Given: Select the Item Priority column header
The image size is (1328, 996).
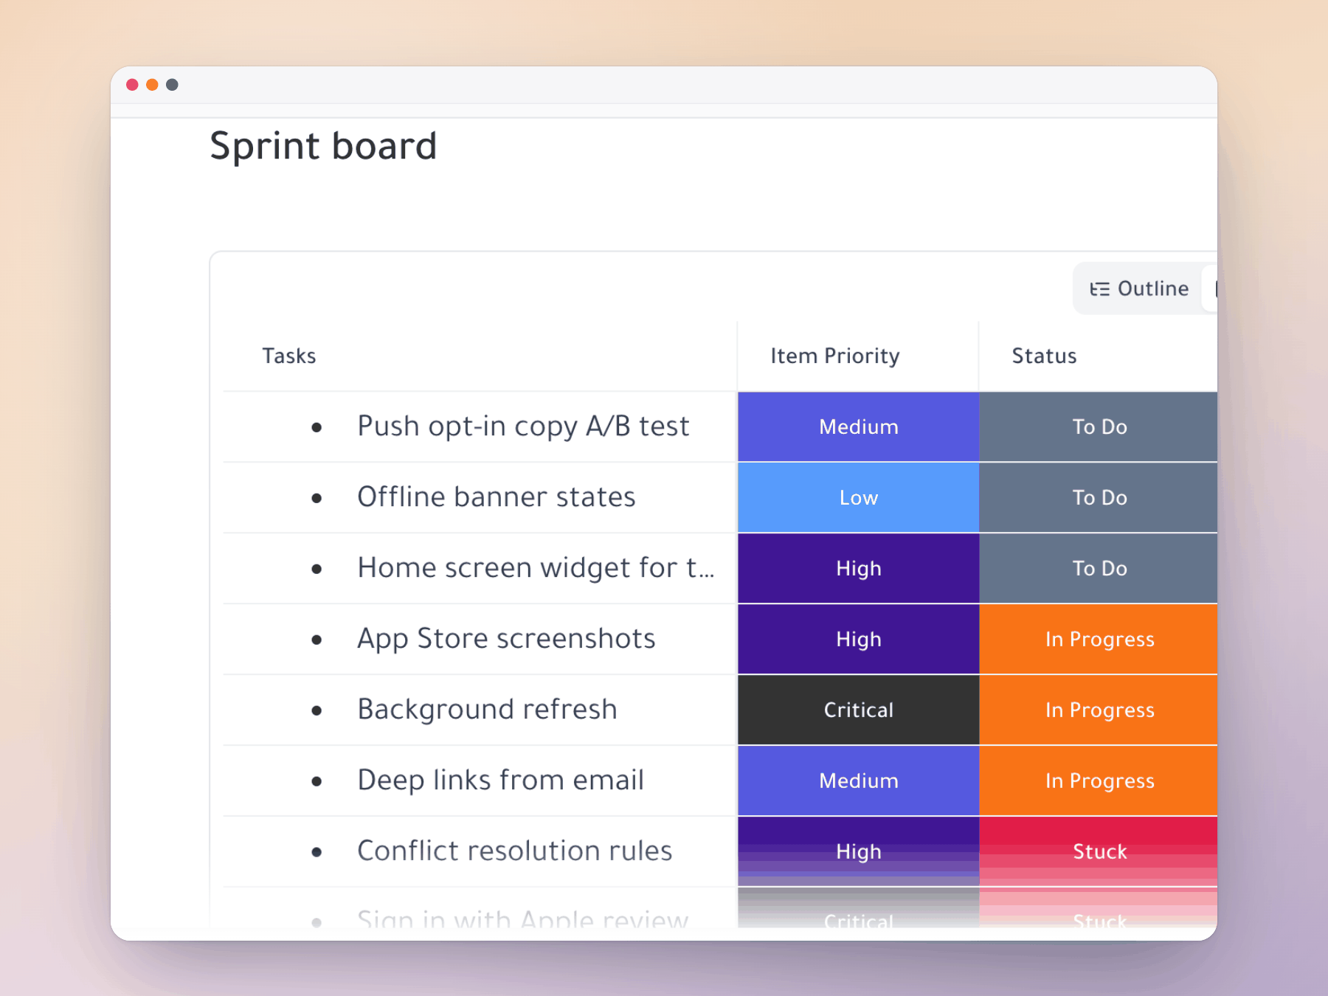Looking at the screenshot, I should [x=835, y=356].
